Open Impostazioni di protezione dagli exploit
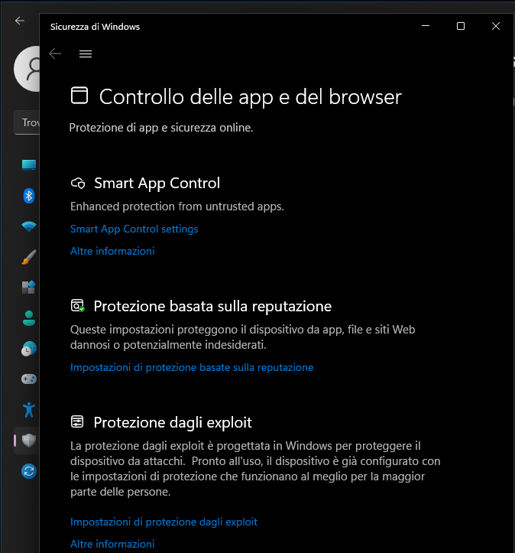The height and width of the screenshot is (553, 515). click(164, 522)
